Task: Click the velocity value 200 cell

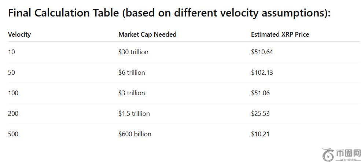Action: click(x=13, y=114)
